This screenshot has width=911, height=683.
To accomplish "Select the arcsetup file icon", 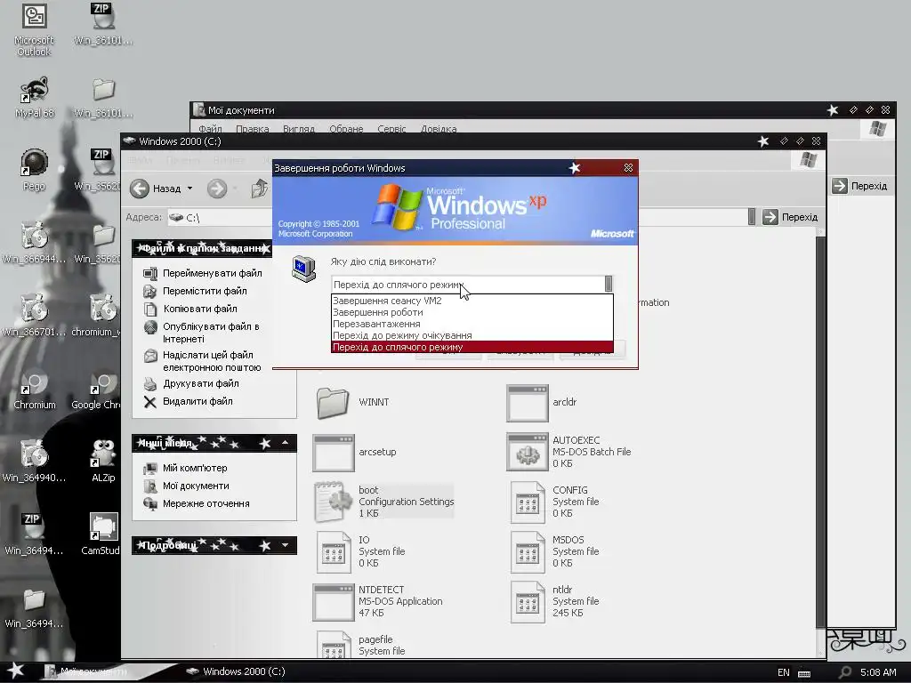I will pyautogui.click(x=333, y=453).
